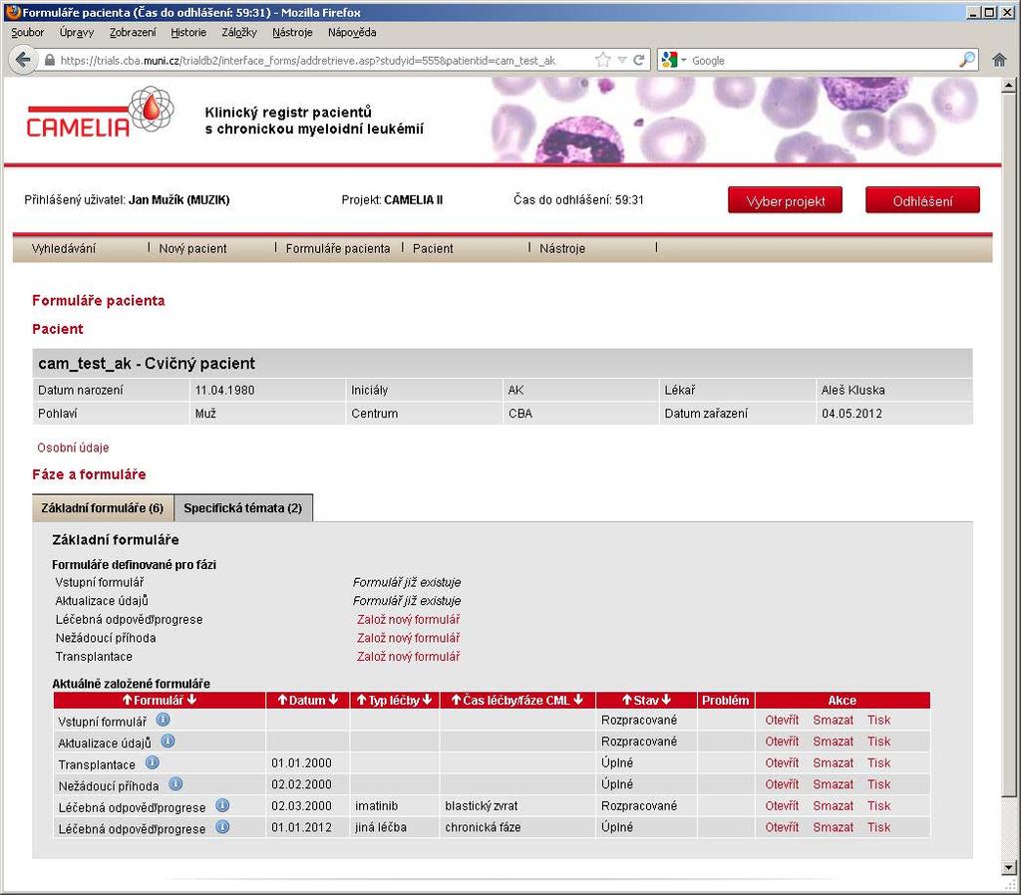Print the jiná léčba row form via Tisk
The width and height of the screenshot is (1021, 895).
click(x=878, y=827)
